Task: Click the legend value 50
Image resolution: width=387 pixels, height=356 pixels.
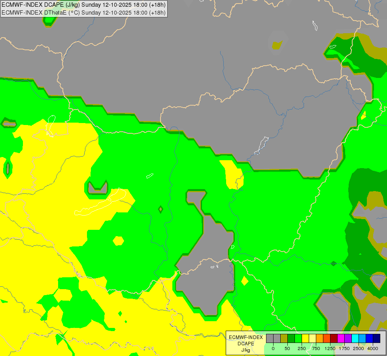Action: [287, 348]
